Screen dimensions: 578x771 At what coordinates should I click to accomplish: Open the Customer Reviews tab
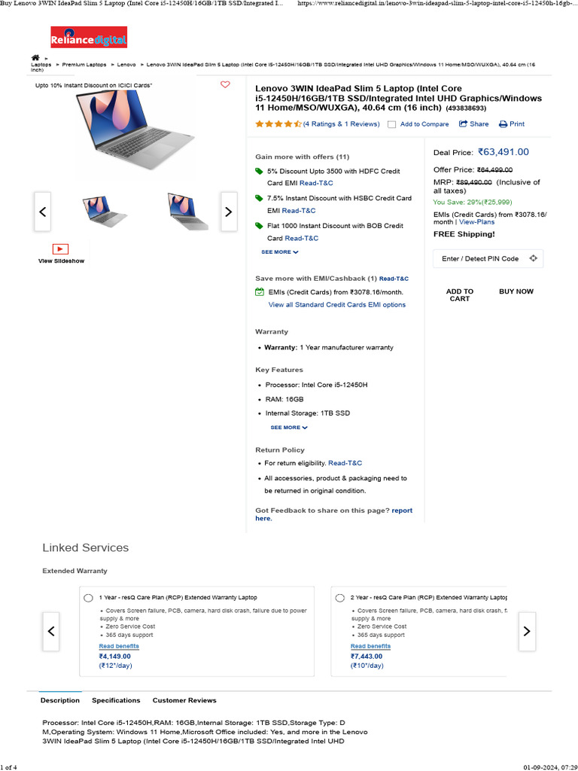coord(184,700)
